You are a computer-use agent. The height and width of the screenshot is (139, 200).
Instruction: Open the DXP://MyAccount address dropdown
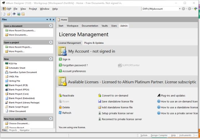180,9
